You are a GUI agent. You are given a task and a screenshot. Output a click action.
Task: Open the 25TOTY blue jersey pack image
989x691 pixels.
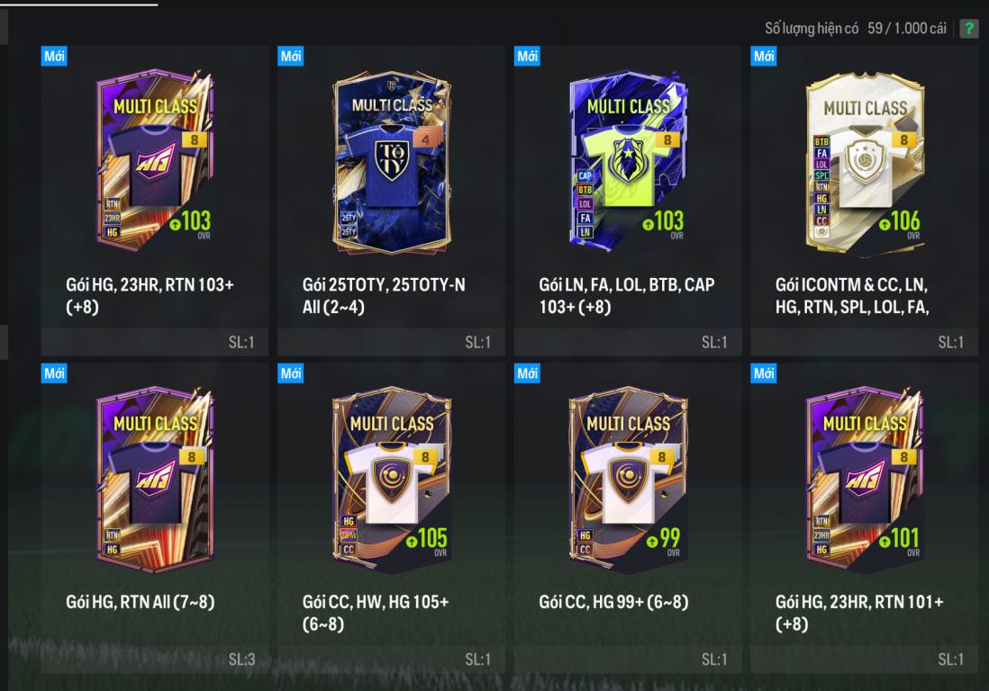click(x=392, y=162)
